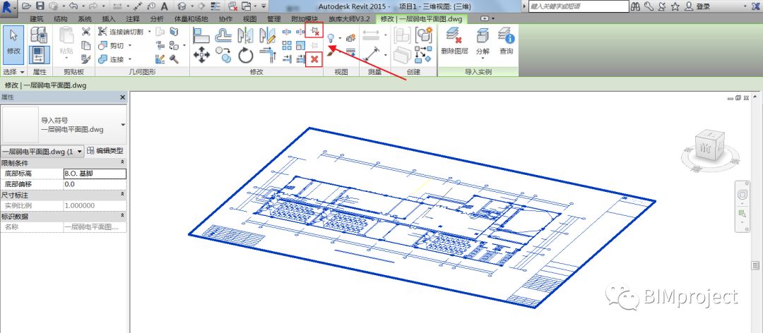Select the Array tool
This screenshot has height=333, width=763.
click(287, 46)
